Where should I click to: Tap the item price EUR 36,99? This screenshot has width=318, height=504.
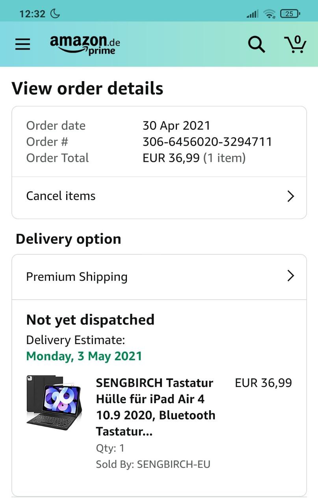point(263,383)
